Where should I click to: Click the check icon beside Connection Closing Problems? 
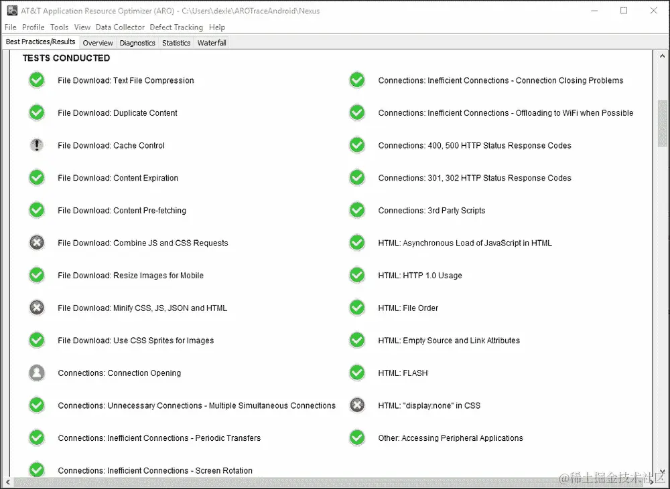coord(357,80)
